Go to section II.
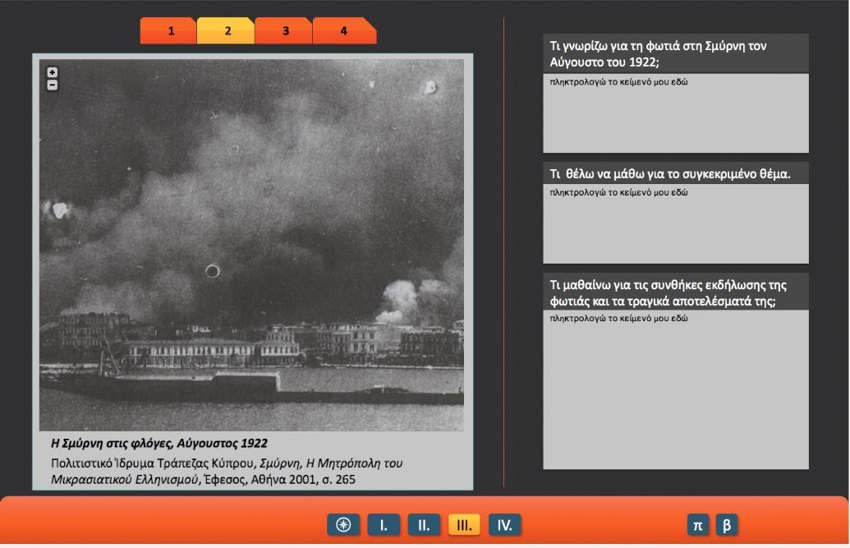The height and width of the screenshot is (548, 850). pos(424,525)
